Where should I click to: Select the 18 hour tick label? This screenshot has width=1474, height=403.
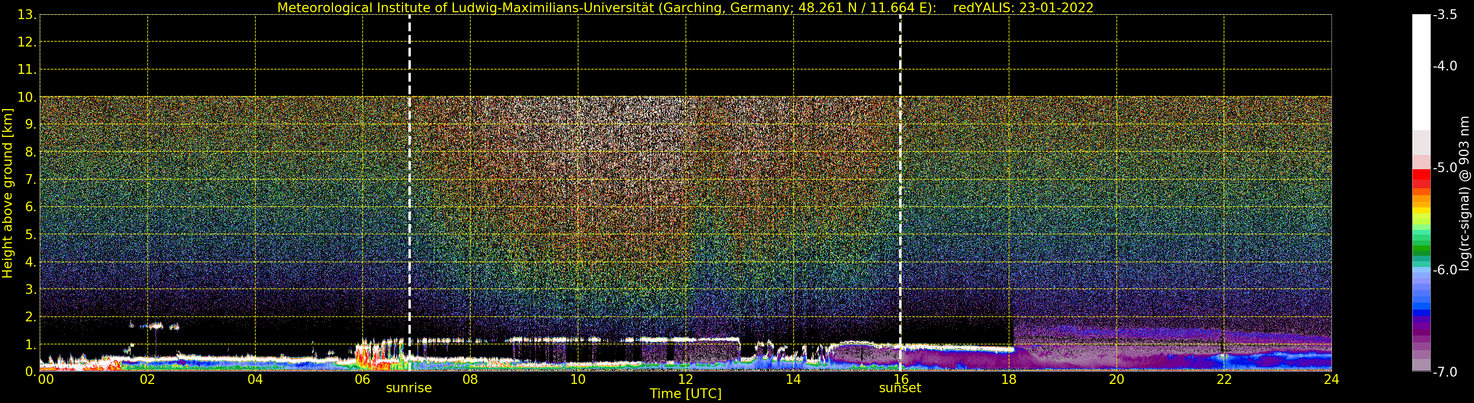1009,379
